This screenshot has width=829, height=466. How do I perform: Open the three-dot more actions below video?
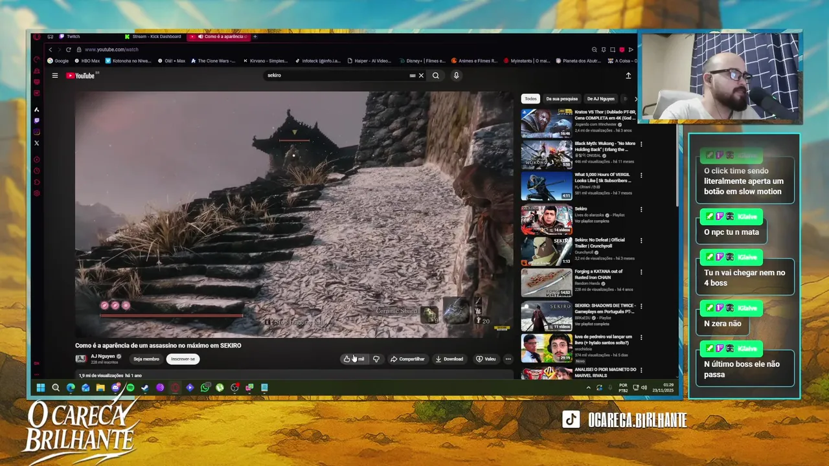[508, 359]
